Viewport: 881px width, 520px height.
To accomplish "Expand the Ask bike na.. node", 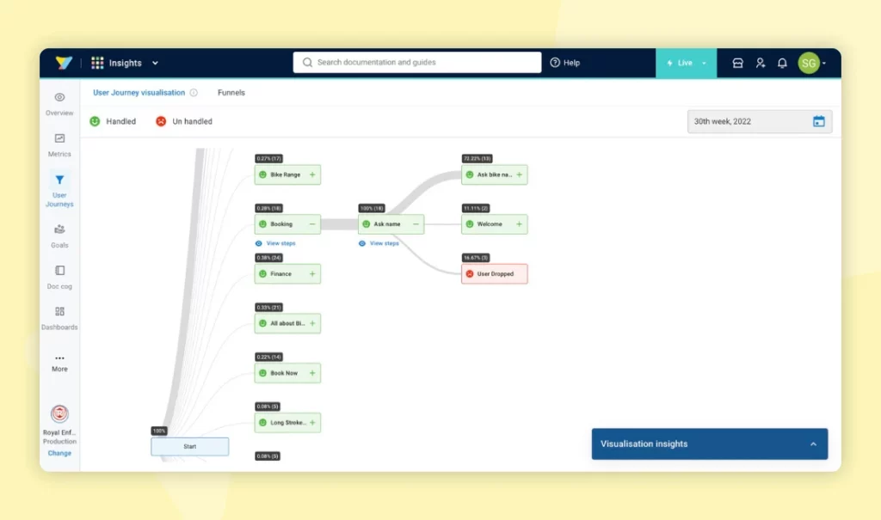I will pos(519,174).
